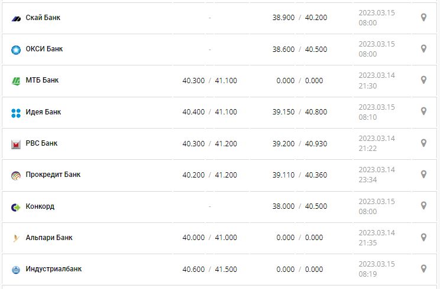Show Конкорд location with map pin
The image size is (440, 289).
[x=423, y=206]
